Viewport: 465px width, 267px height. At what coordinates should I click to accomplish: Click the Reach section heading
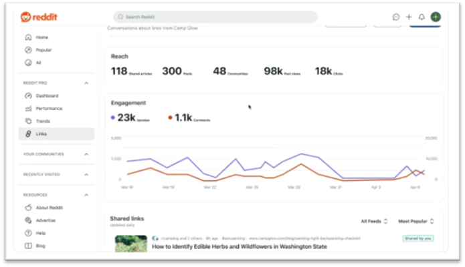click(120, 56)
